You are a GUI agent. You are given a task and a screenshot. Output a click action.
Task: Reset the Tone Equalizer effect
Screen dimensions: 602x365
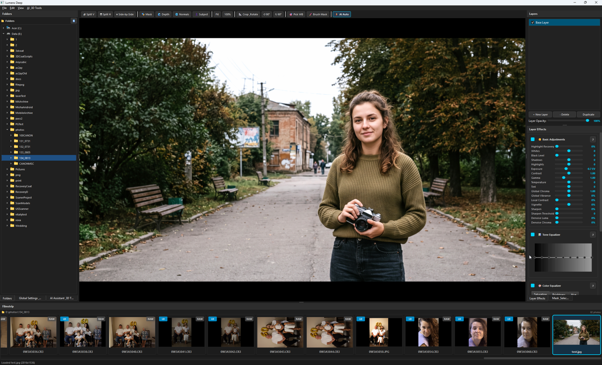[593, 235]
